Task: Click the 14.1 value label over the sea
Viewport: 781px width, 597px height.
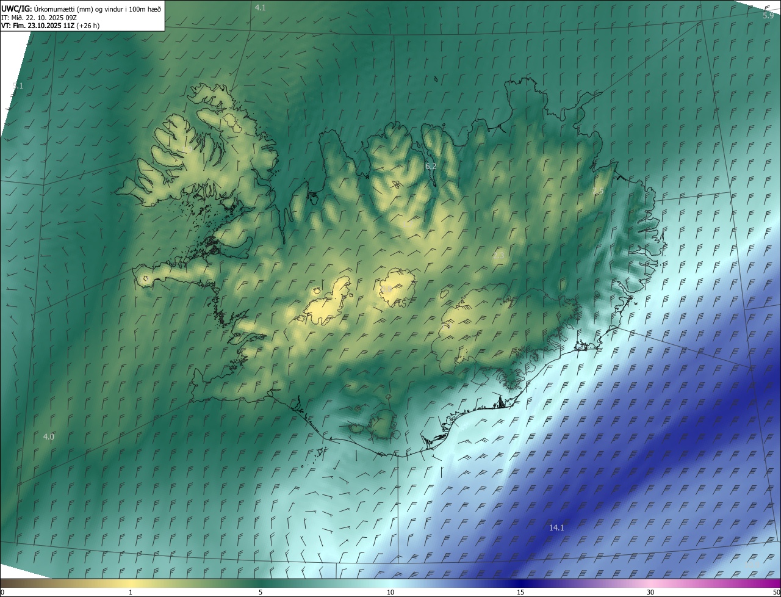Action: pyautogui.click(x=556, y=527)
